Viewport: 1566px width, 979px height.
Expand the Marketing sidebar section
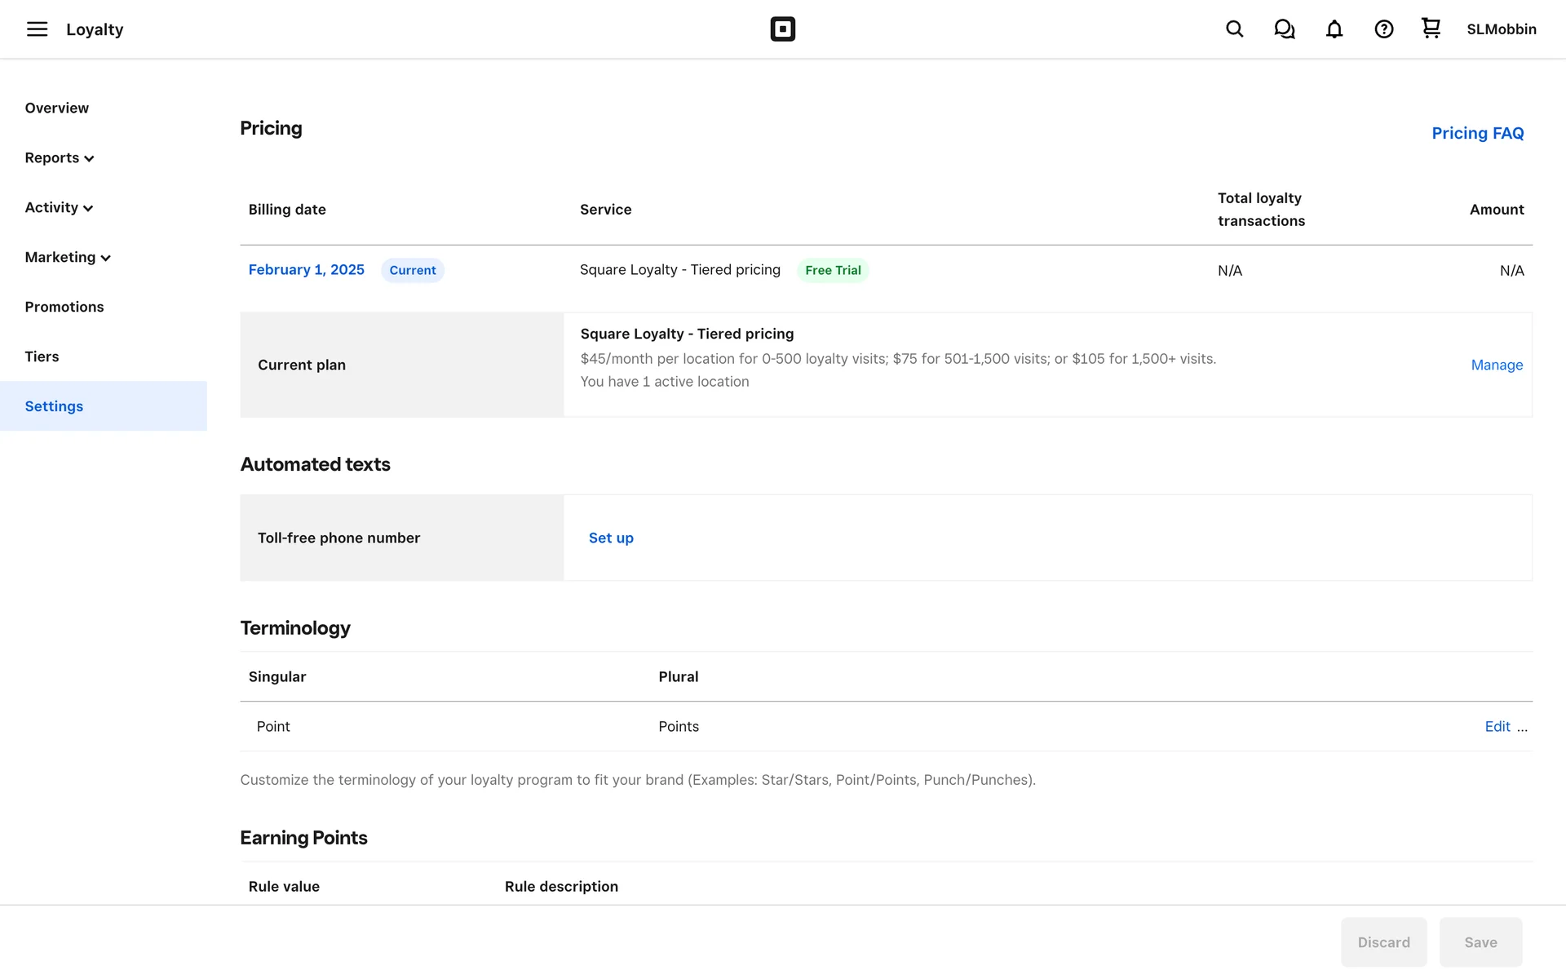coord(68,258)
